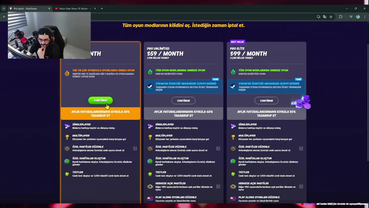Click the green timer icon in Pro Elite

pyautogui.click(x=233, y=72)
